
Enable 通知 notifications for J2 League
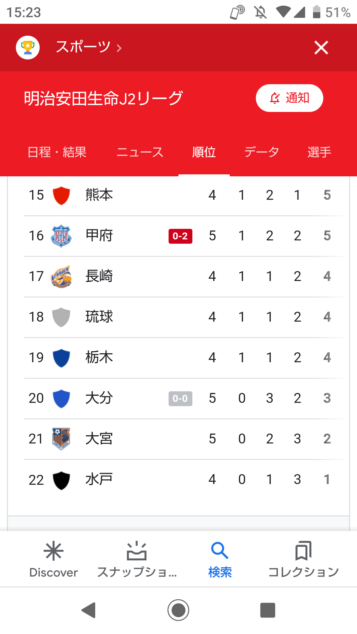pyautogui.click(x=289, y=98)
